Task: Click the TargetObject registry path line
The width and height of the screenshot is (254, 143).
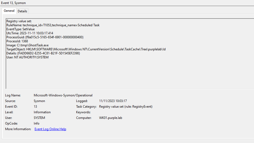Action: coord(86,49)
